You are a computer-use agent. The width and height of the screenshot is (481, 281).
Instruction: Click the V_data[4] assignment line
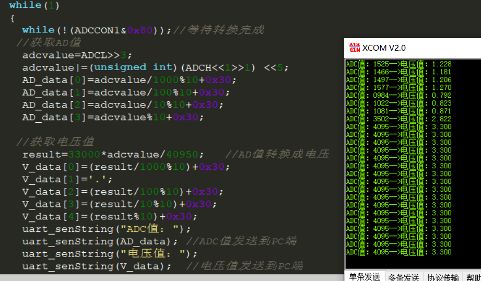click(110, 217)
